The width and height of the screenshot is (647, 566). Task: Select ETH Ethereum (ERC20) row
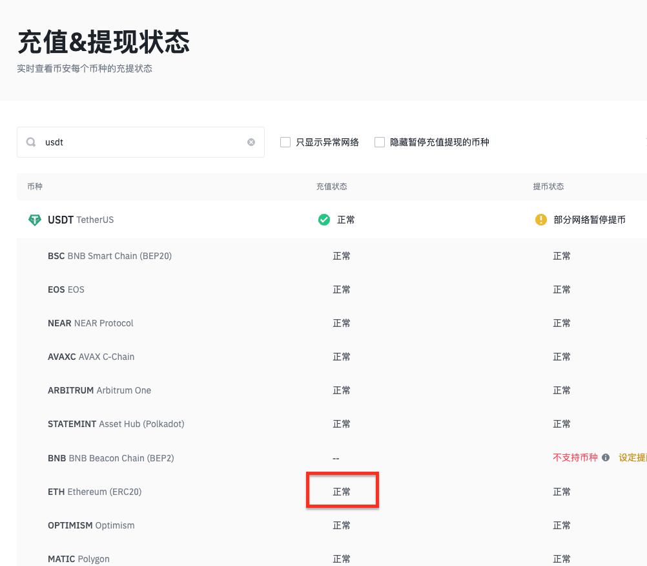(x=332, y=492)
